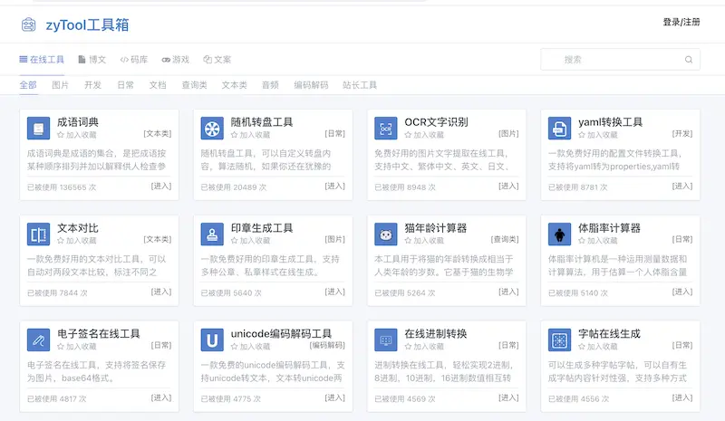725x421 pixels.
Task: Open the 印章生成工具 stamp icon
Action: 212,234
